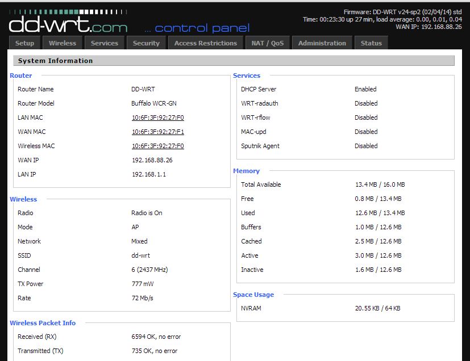This screenshot has width=470, height=361.
Task: Click the Total Available label
Action: coord(261,184)
